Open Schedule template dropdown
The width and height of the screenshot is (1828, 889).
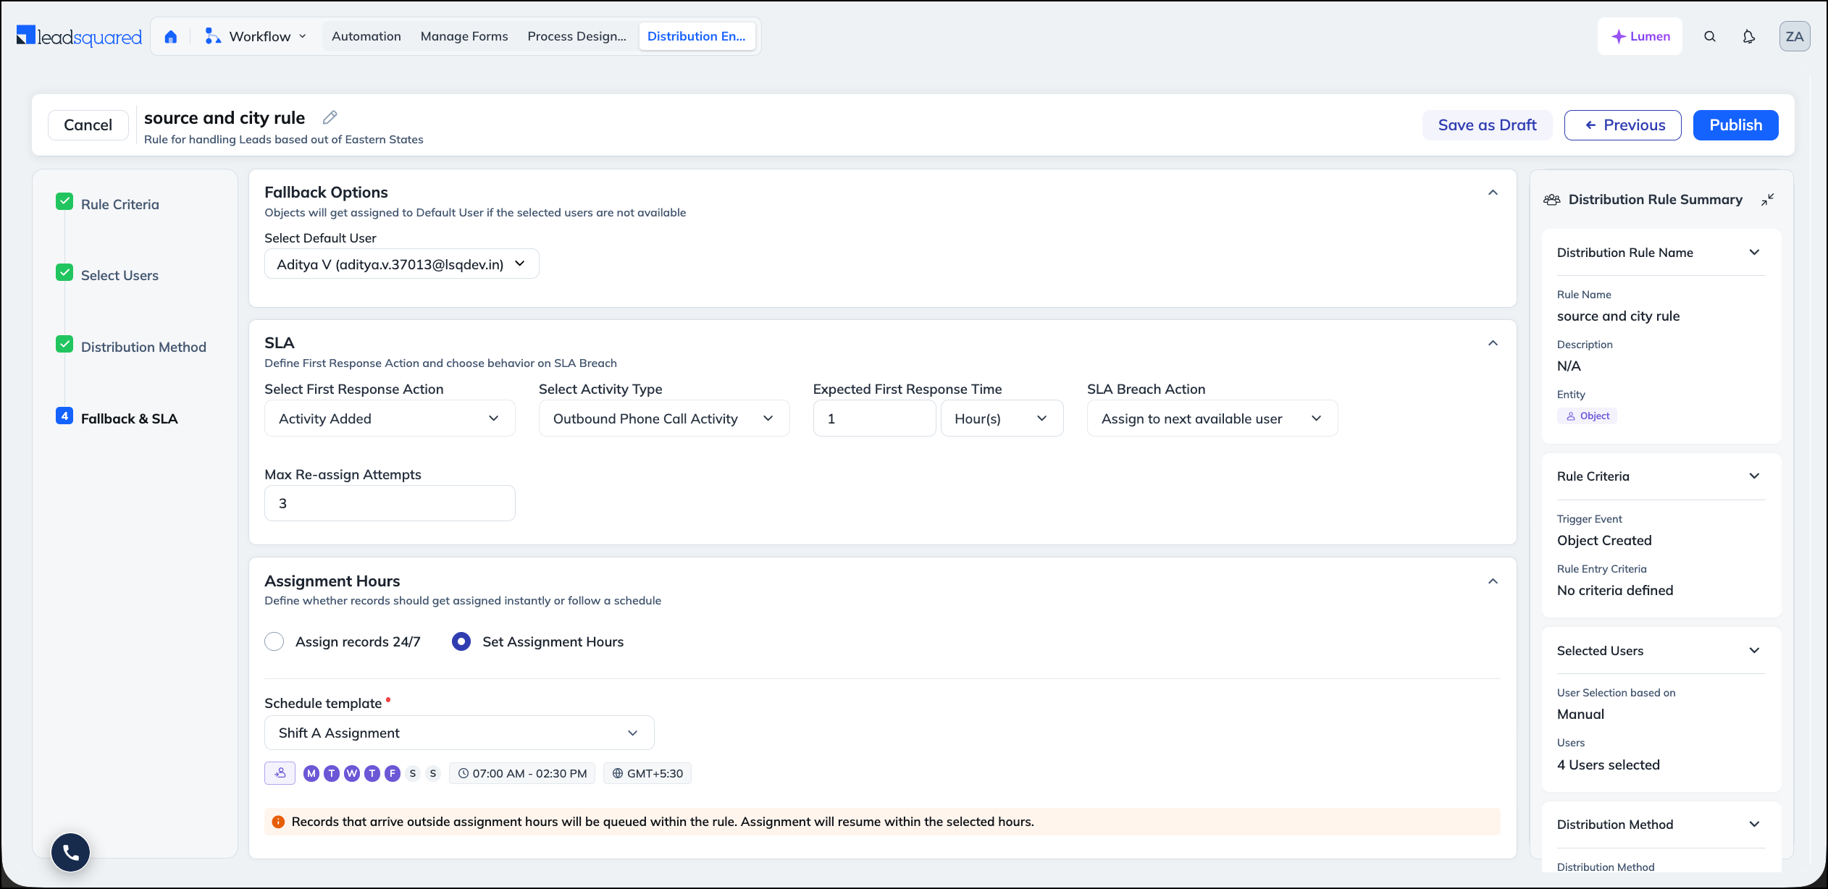pyautogui.click(x=459, y=733)
